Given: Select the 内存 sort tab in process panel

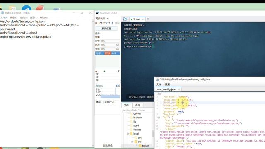Looking at the screenshot, I should [98, 53].
